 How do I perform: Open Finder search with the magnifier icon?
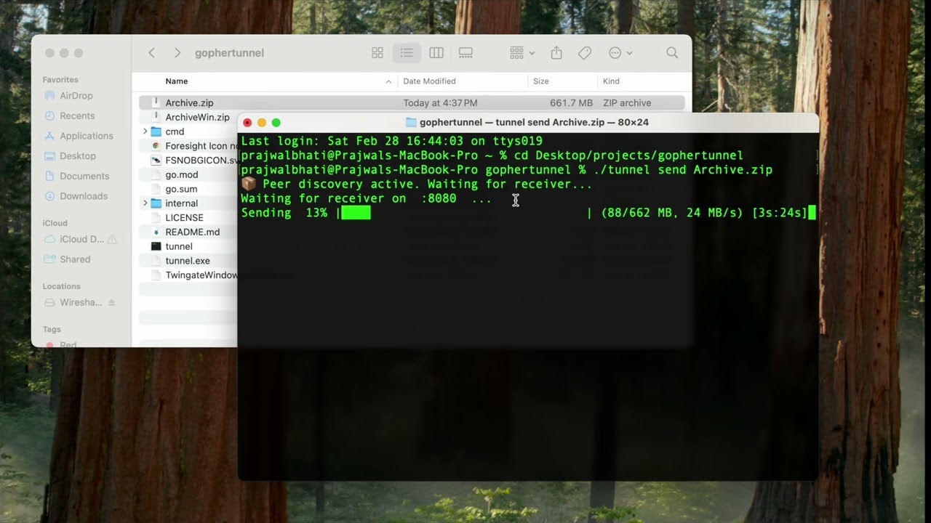point(671,52)
